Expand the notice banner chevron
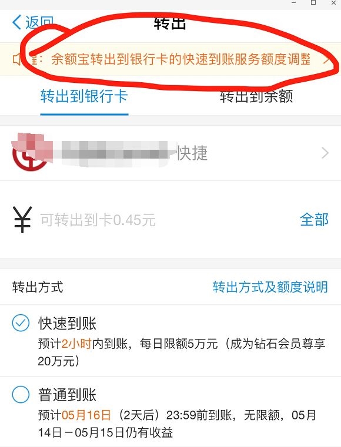The width and height of the screenshot is (341, 447). [x=327, y=59]
